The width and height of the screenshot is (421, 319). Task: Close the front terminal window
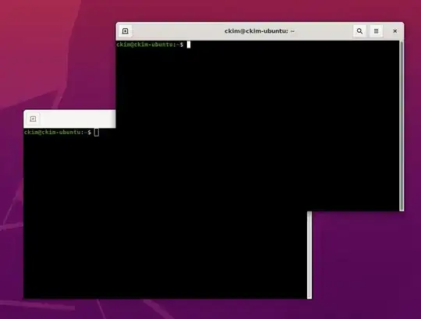click(x=395, y=31)
